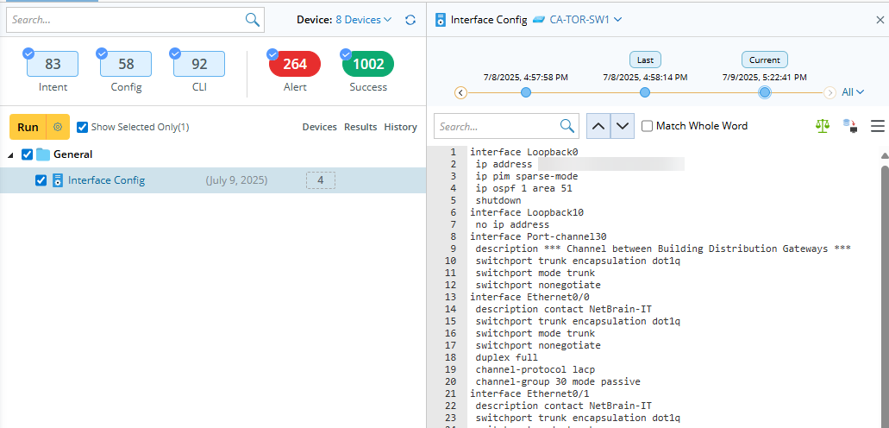Open the compare balance scale icon
The image size is (889, 428).
[x=822, y=126]
